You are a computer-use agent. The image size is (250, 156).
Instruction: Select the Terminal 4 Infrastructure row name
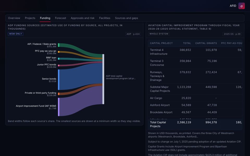[x=159, y=52]
